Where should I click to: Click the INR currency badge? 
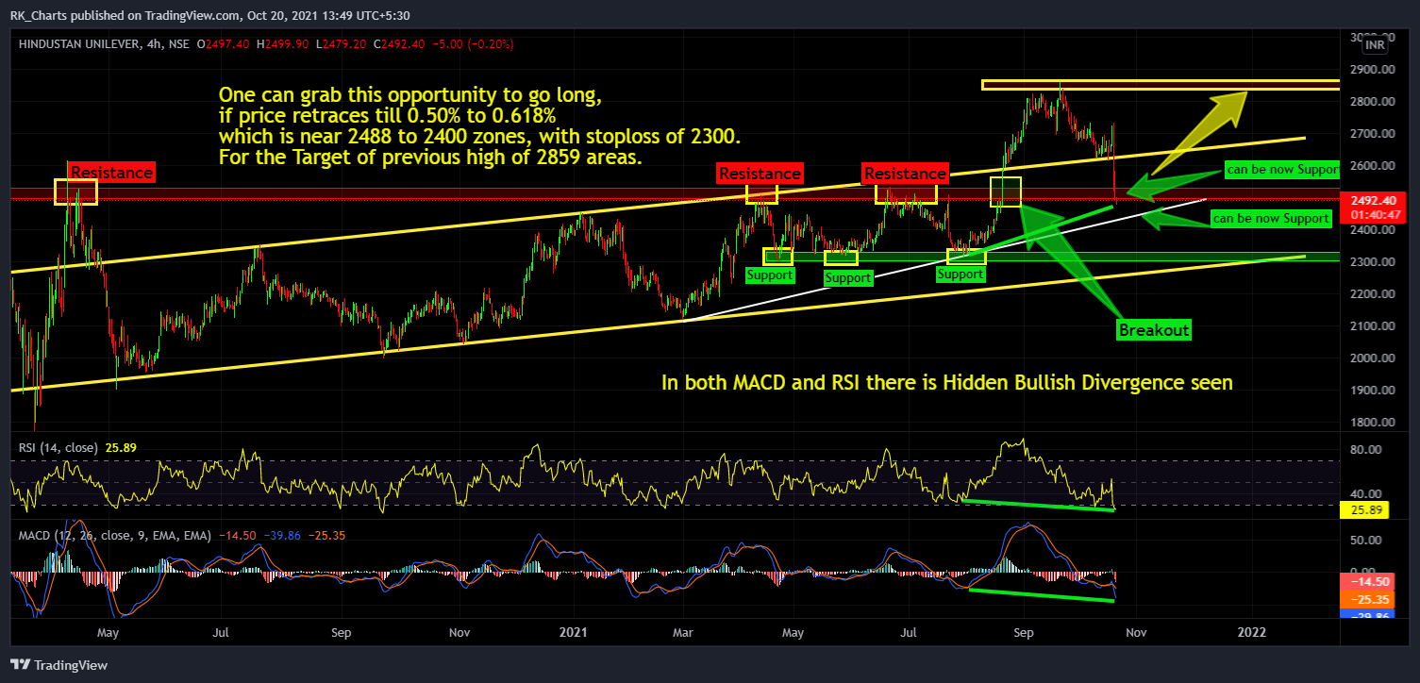[x=1375, y=44]
